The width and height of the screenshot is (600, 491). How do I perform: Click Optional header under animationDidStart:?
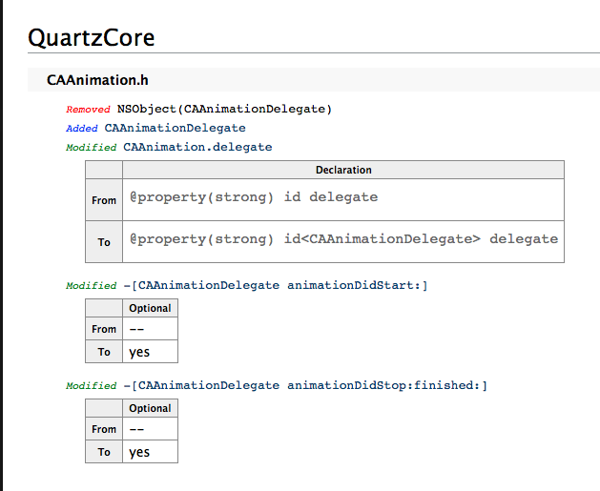[150, 308]
